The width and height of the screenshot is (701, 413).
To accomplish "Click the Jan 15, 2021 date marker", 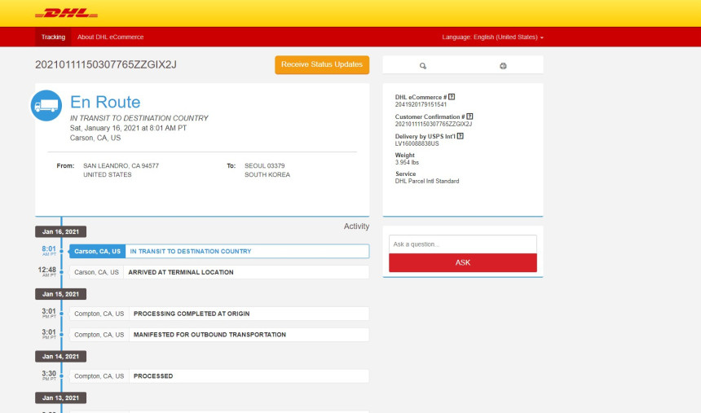I will (x=61, y=294).
